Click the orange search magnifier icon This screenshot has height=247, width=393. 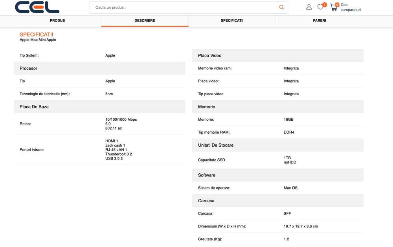point(281,7)
